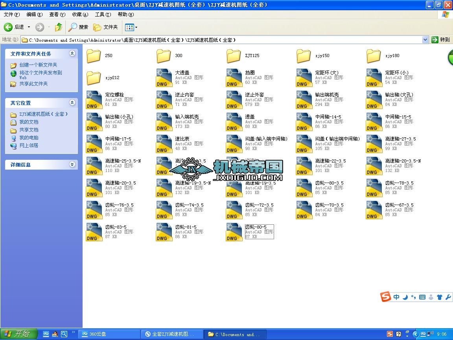Open the 工具 menu

click(x=103, y=15)
